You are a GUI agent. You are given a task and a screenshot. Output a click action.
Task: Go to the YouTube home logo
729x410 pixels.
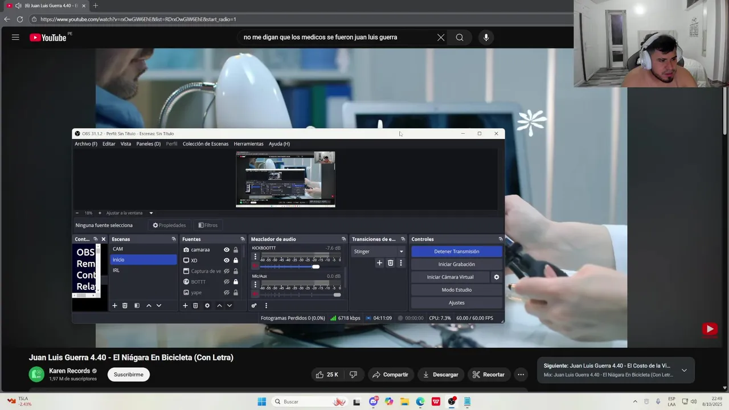(48, 38)
